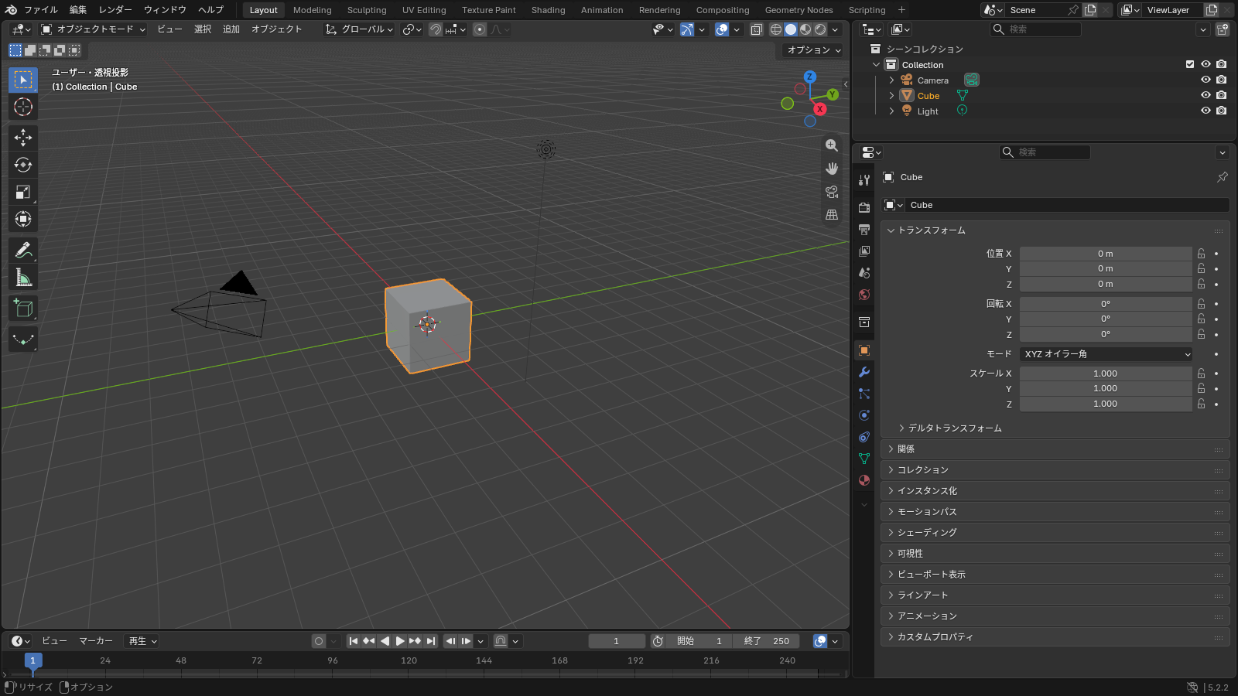Activate the Move tool

coord(23,138)
